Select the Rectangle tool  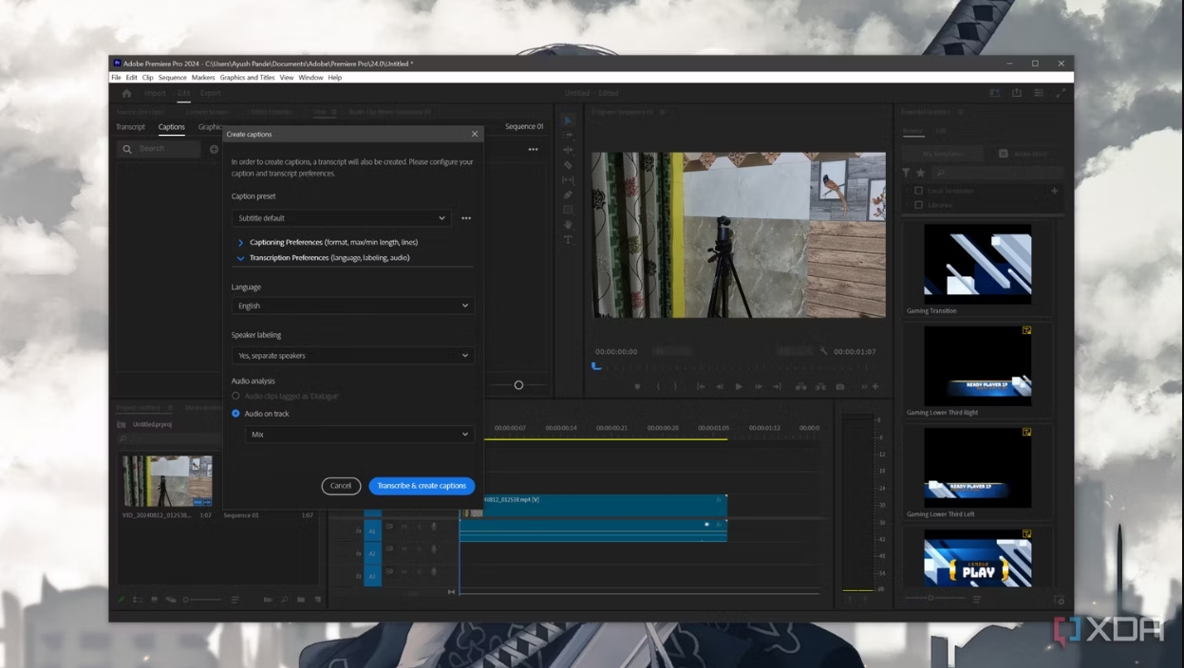pyautogui.click(x=568, y=211)
